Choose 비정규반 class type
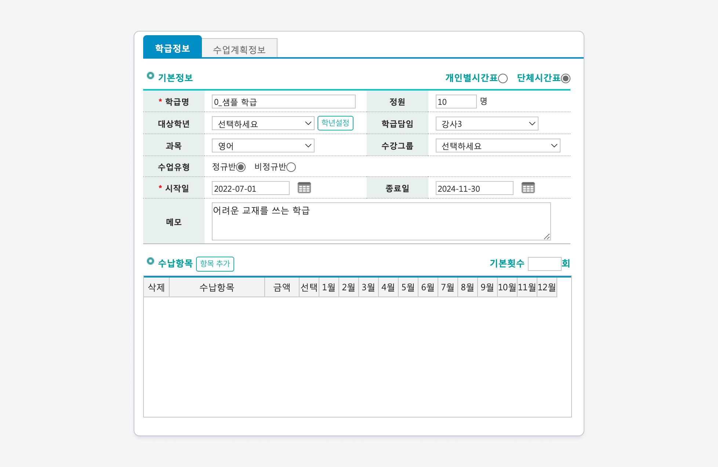 (291, 167)
